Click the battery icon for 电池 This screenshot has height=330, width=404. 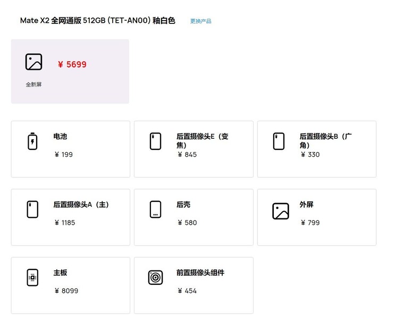pos(32,141)
